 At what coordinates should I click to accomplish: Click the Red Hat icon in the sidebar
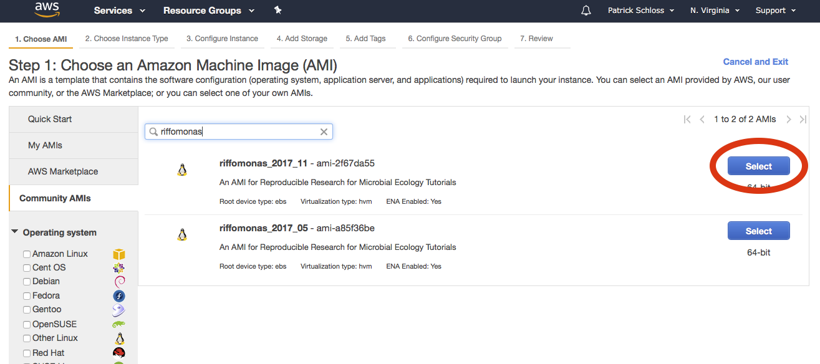click(118, 352)
